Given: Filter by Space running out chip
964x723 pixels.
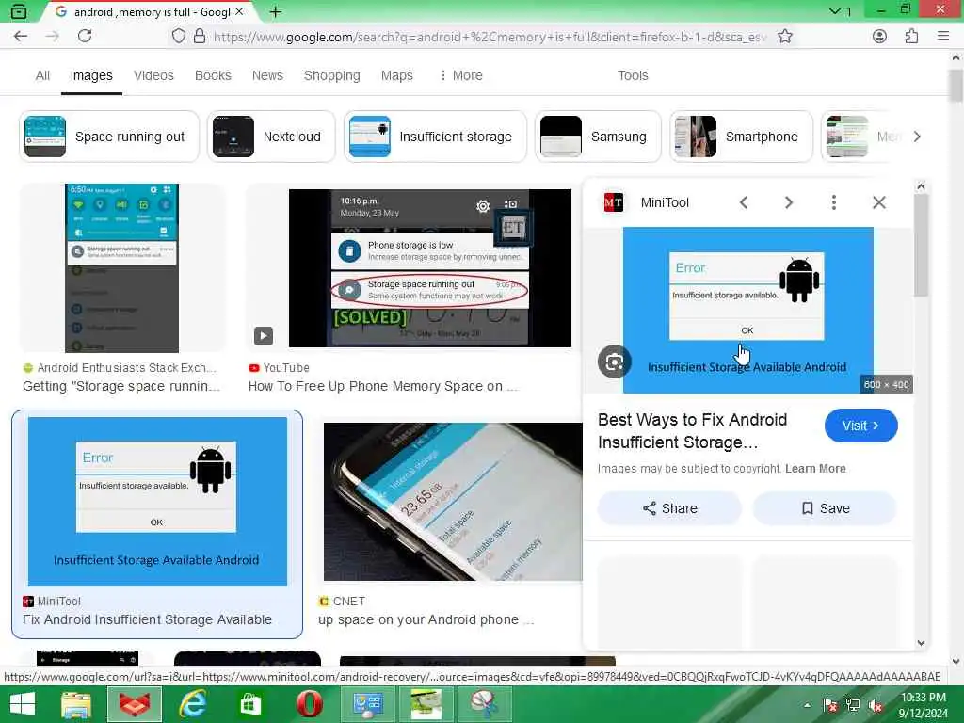Looking at the screenshot, I should coord(109,137).
